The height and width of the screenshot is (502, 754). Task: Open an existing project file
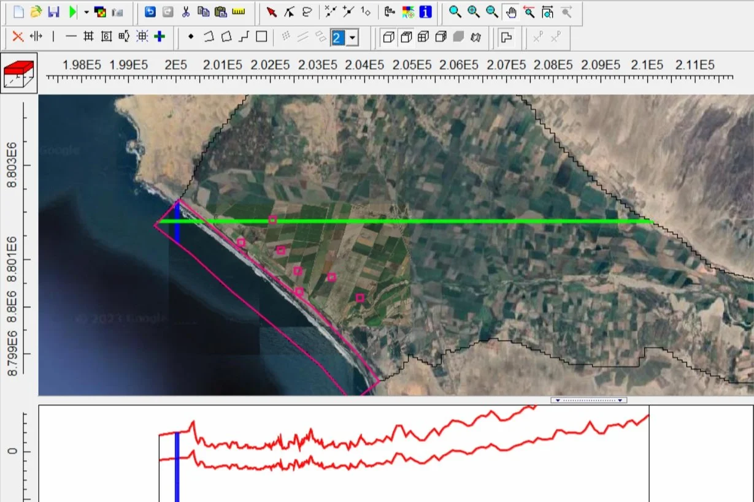35,11
